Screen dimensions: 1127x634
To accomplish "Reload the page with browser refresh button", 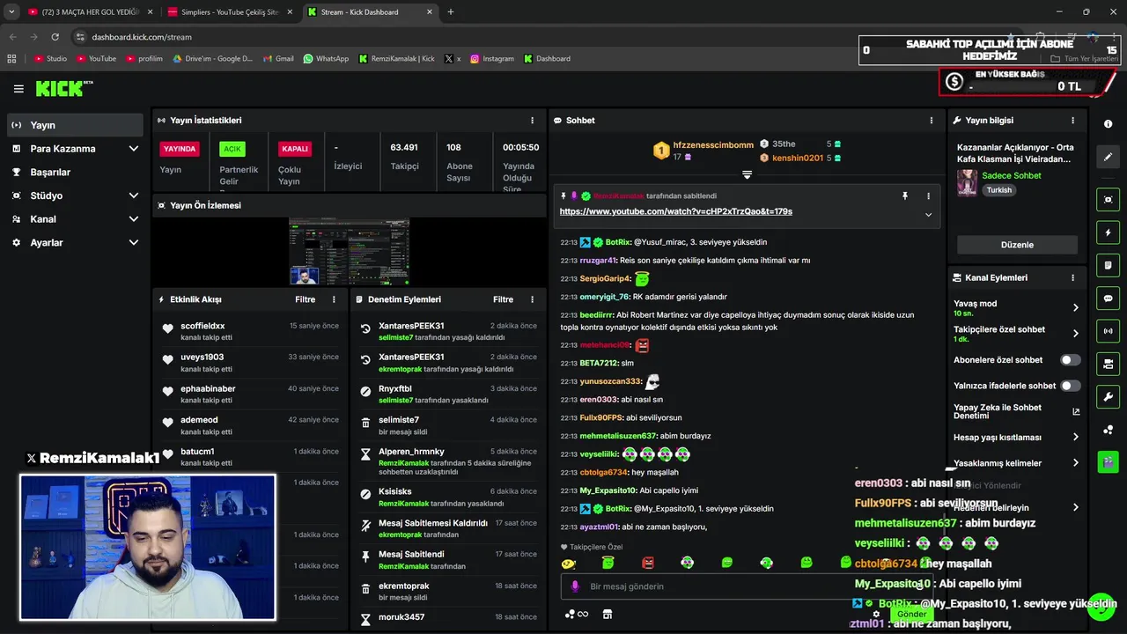I will [x=55, y=37].
